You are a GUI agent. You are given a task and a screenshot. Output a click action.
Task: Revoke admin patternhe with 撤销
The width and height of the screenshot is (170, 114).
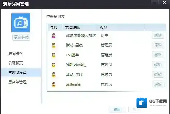click(x=158, y=84)
